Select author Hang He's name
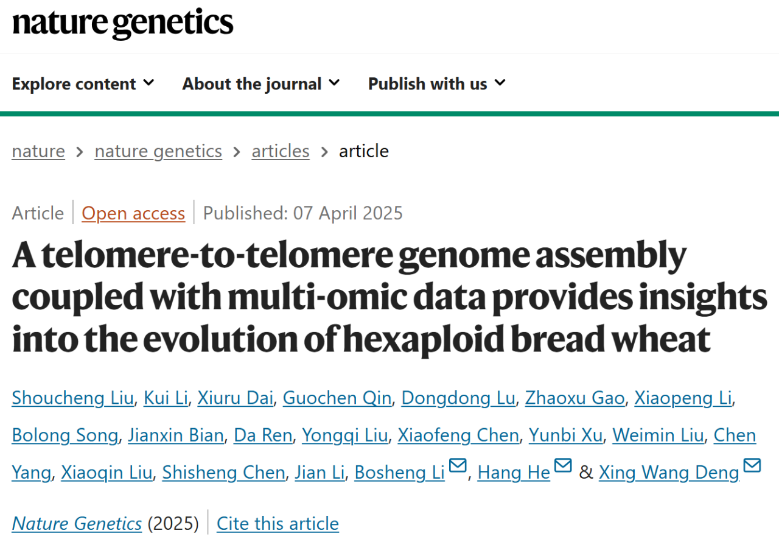Image resolution: width=779 pixels, height=550 pixels. pos(514,473)
